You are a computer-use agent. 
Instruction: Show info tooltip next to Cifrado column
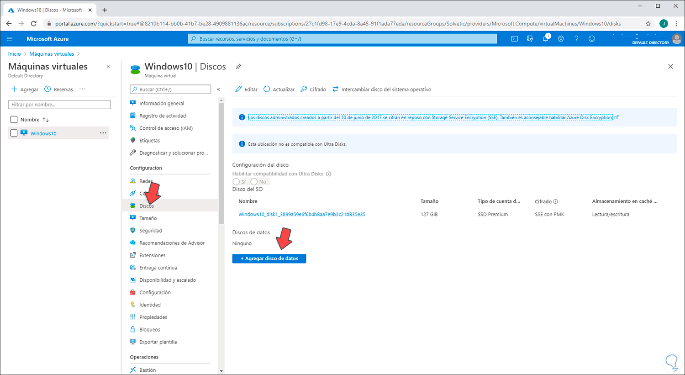pos(556,201)
